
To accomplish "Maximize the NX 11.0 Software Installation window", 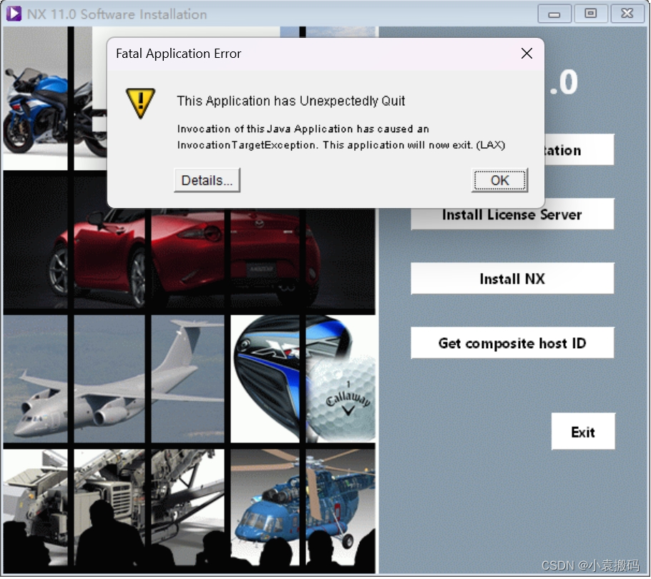I will pos(591,14).
